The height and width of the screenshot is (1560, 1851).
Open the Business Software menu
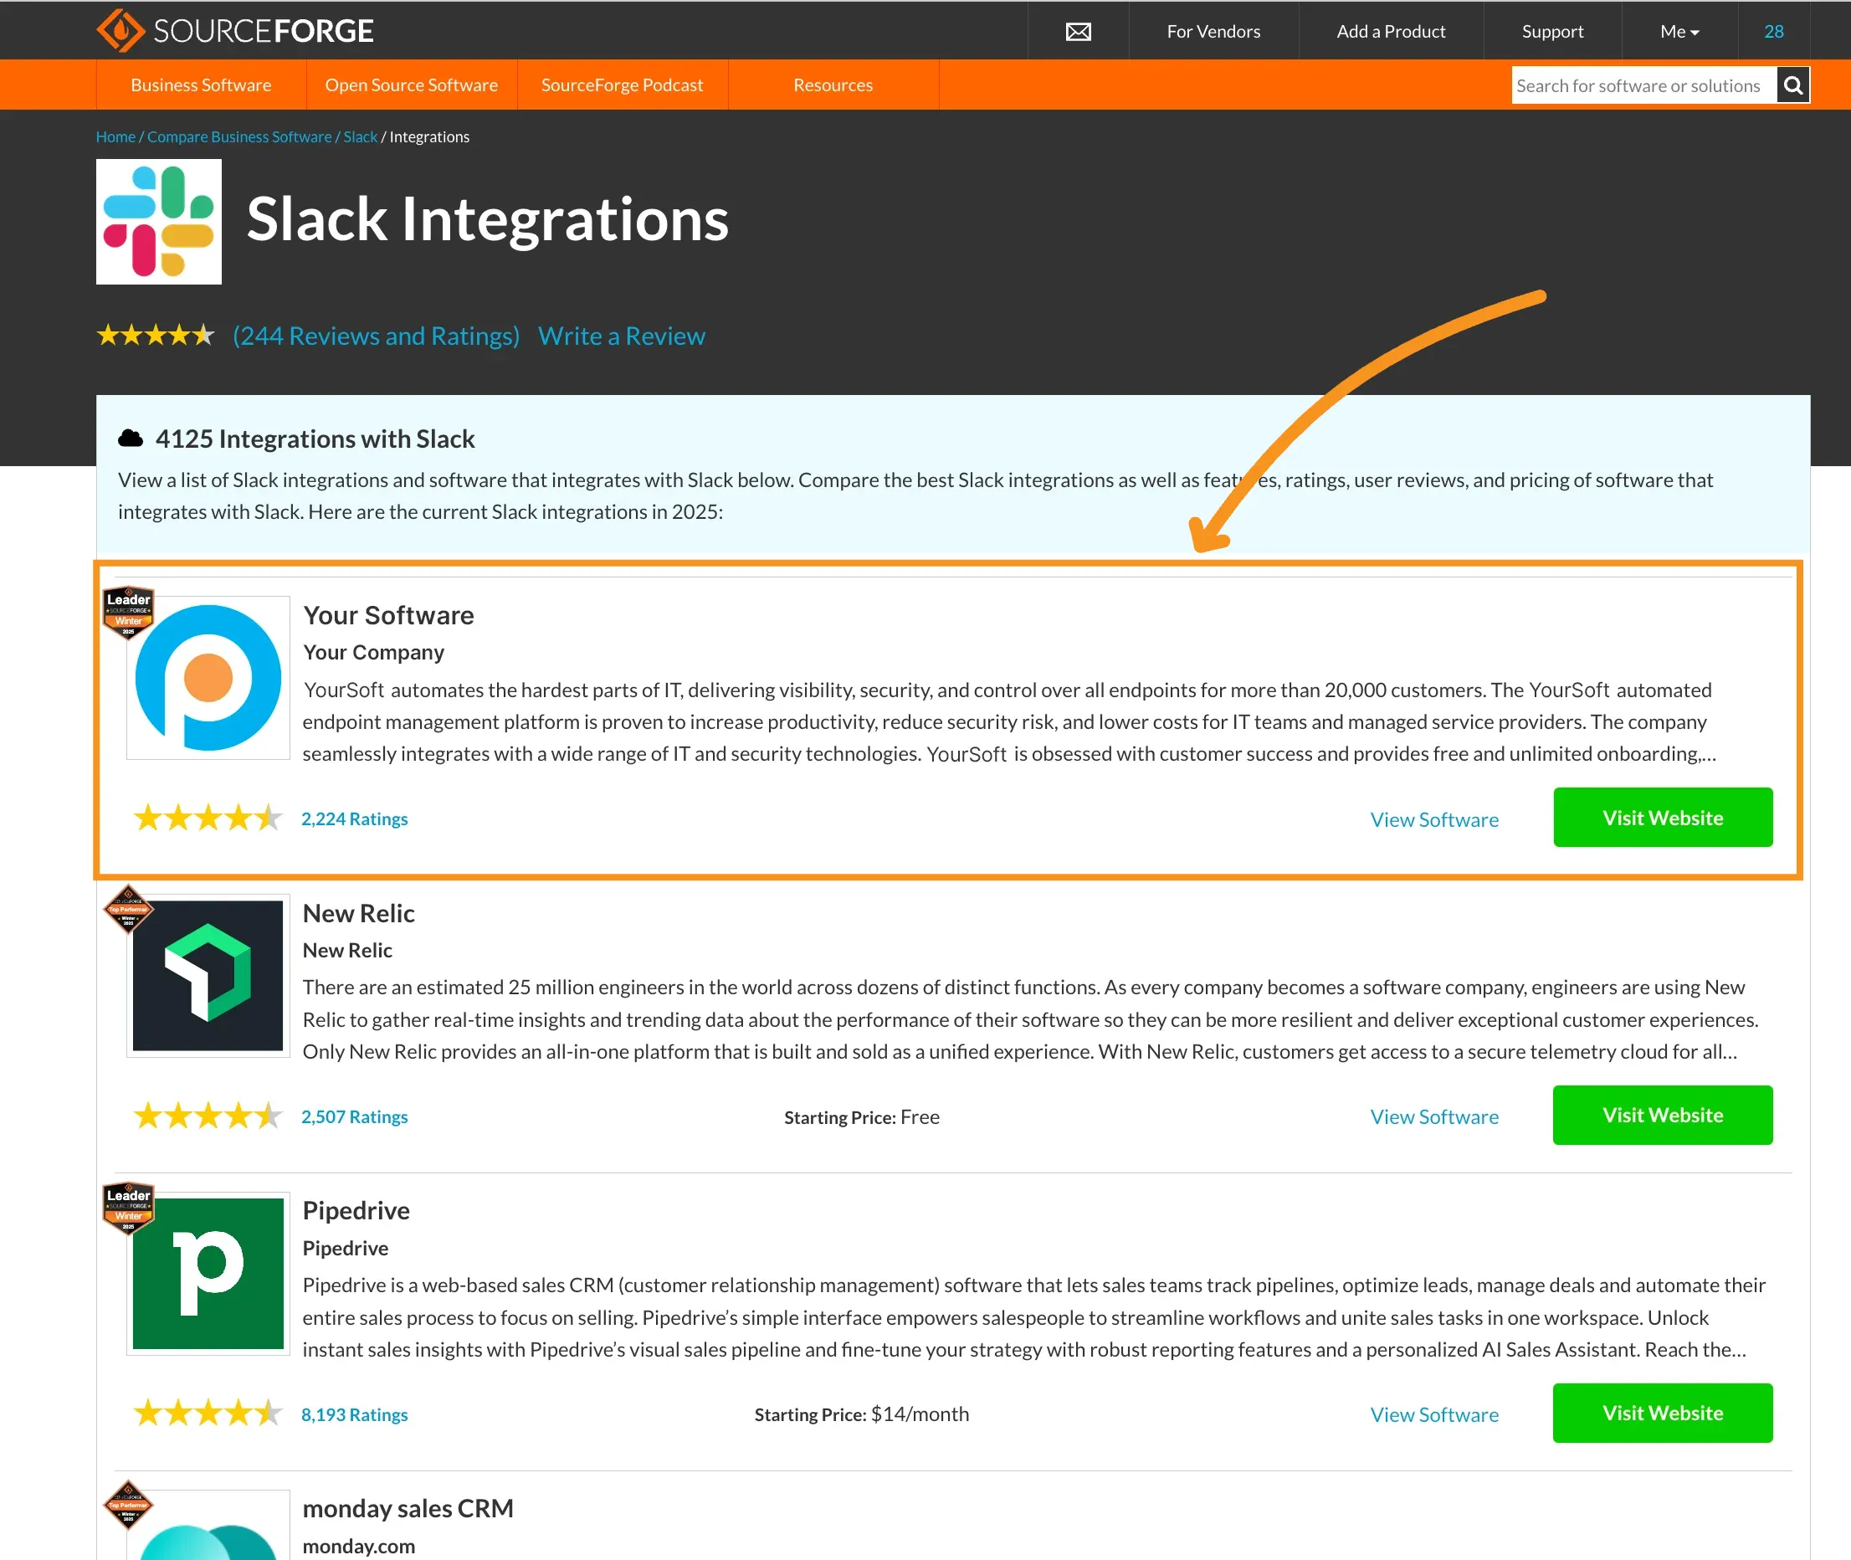[x=201, y=85]
